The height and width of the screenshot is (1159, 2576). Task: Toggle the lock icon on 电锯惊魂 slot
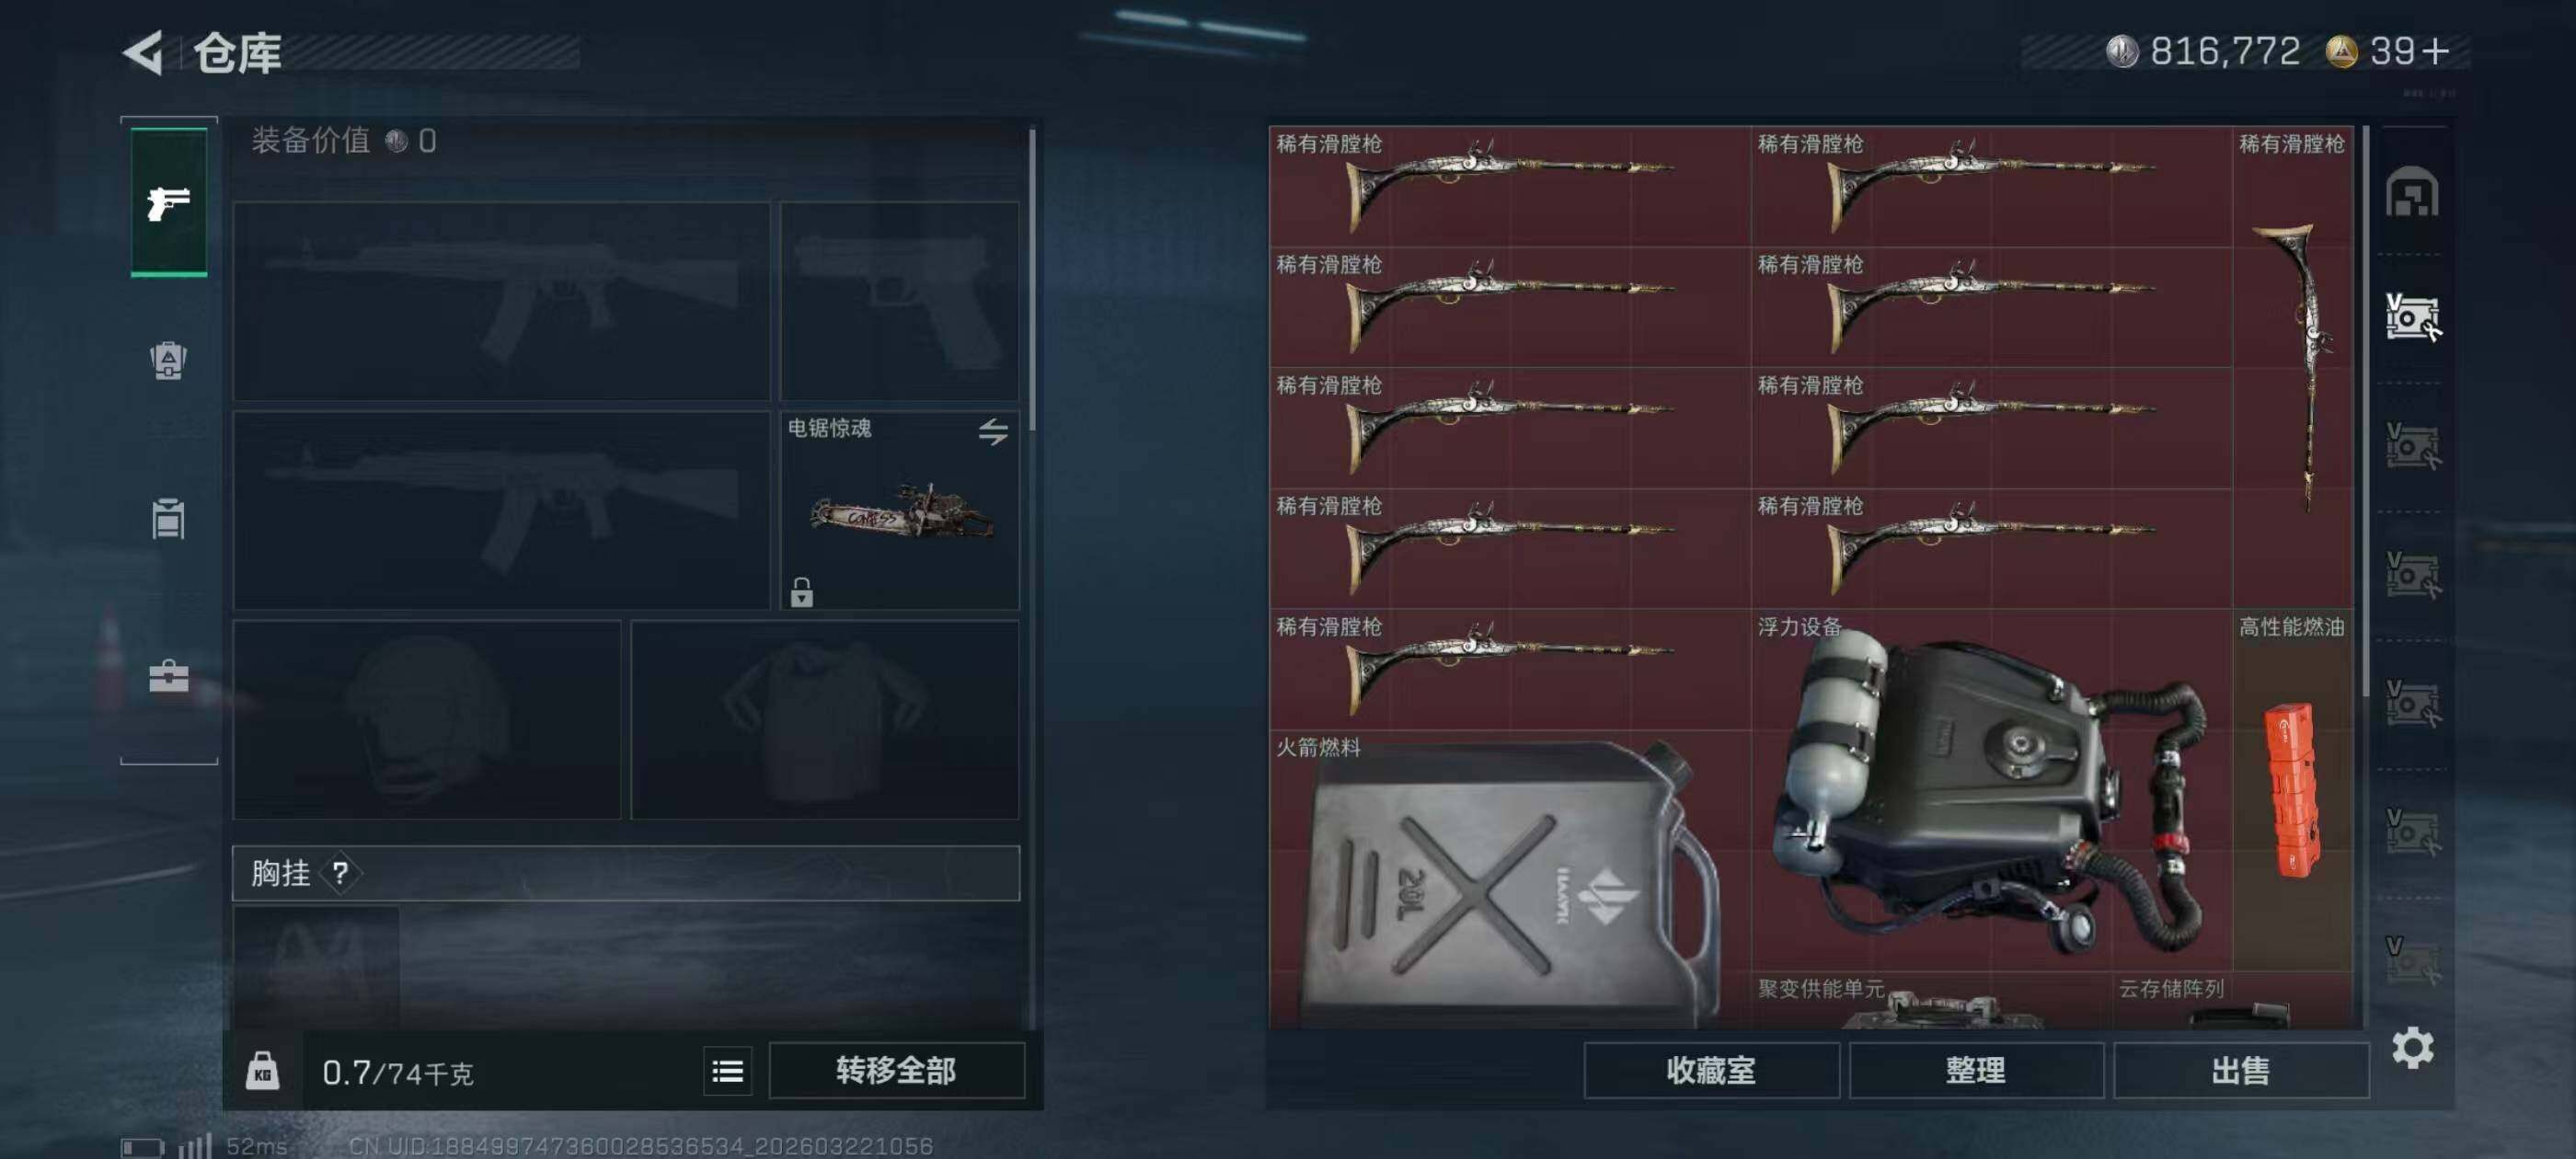pos(801,592)
